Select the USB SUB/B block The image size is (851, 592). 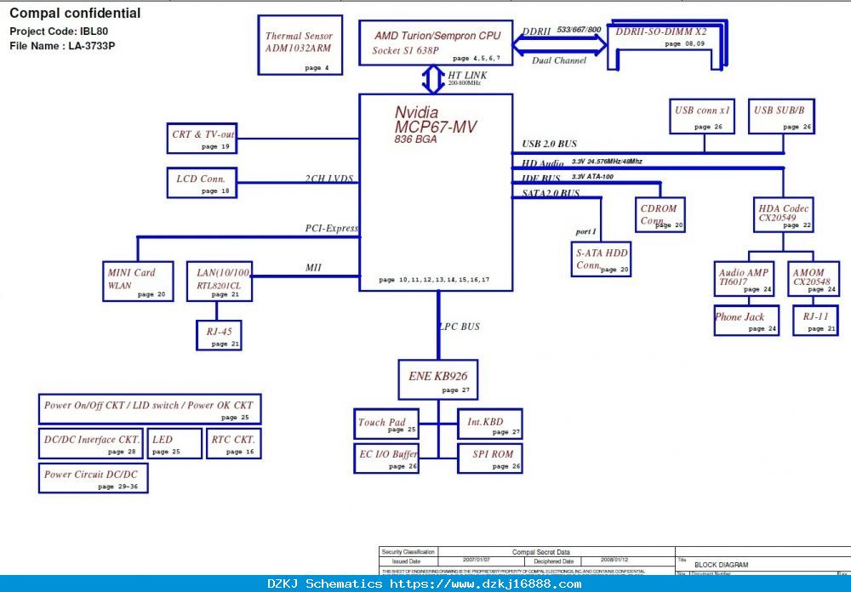[781, 117]
